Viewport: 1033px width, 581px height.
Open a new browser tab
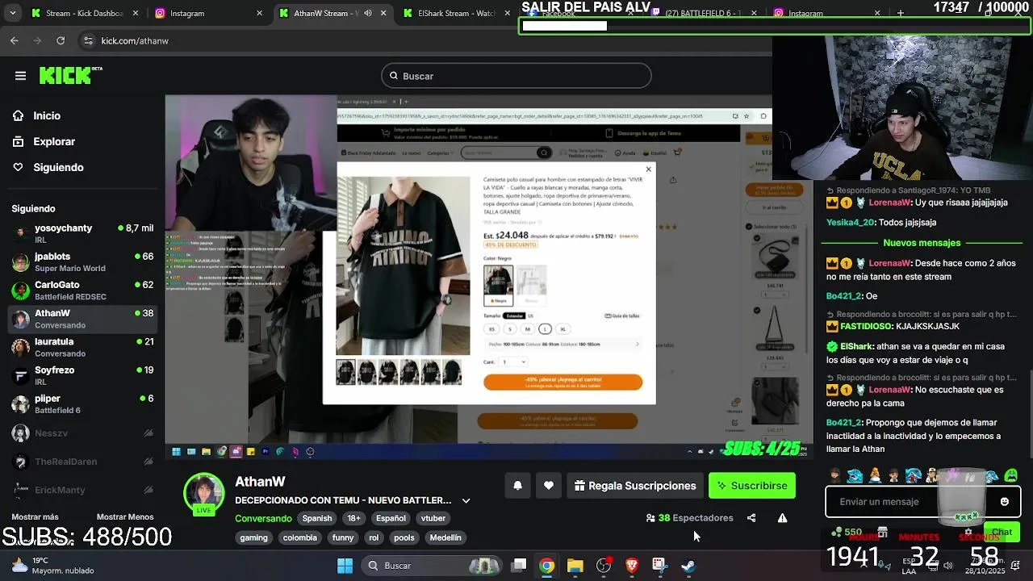[x=901, y=13]
